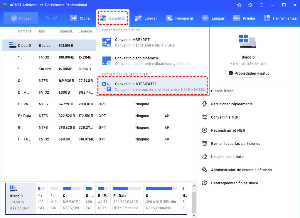Select the Disco 0 row in list

coord(49,45)
